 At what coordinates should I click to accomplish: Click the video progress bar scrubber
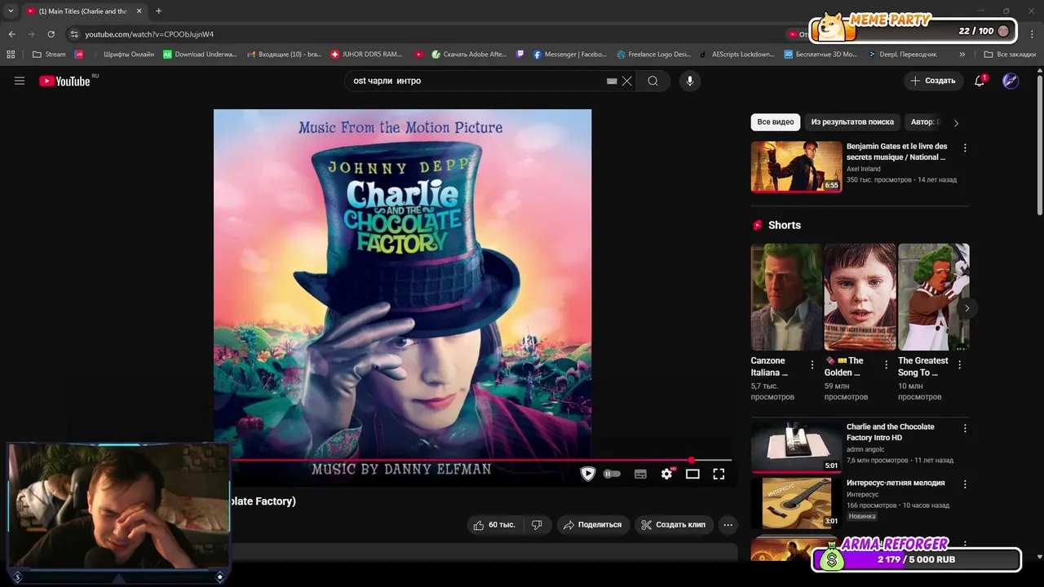click(692, 461)
